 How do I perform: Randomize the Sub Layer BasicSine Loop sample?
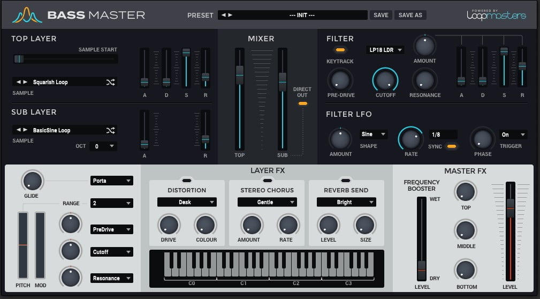point(110,130)
